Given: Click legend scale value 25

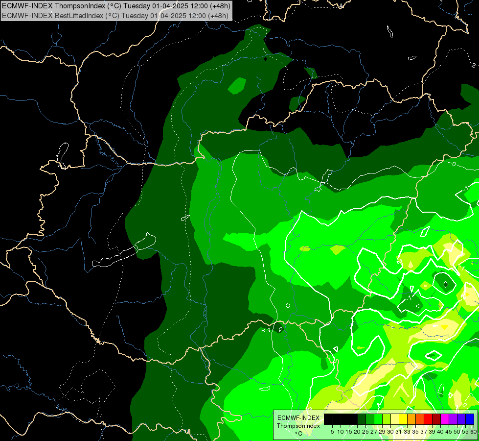Looking at the screenshot, I should tap(365, 432).
